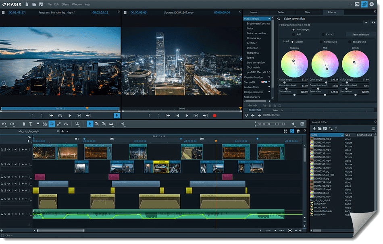This screenshot has width=383, height=244.
Task: Open the Effects menu
Action: [65, 4]
